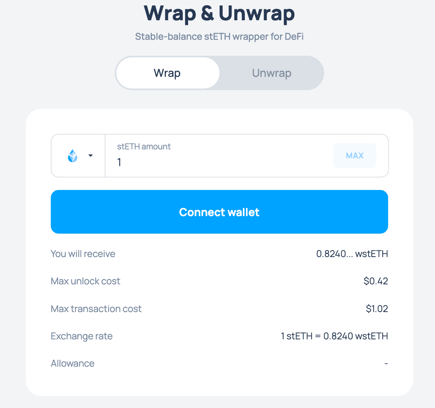The width and height of the screenshot is (435, 408).
Task: Click the Stable-balance stETH wrapper subtitle
Action: click(x=219, y=37)
